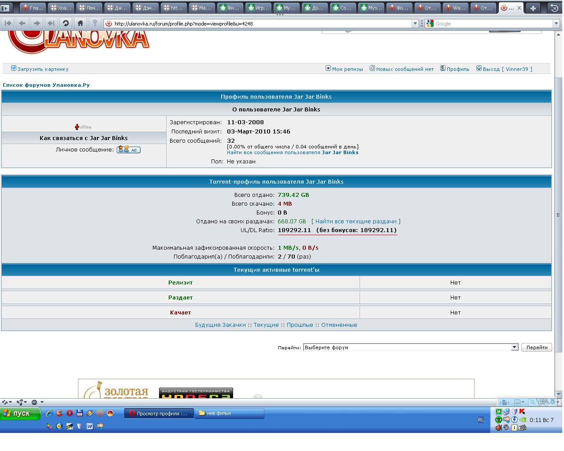
Task: Open "Найти все текущие раздачи" link
Action: [x=356, y=222]
